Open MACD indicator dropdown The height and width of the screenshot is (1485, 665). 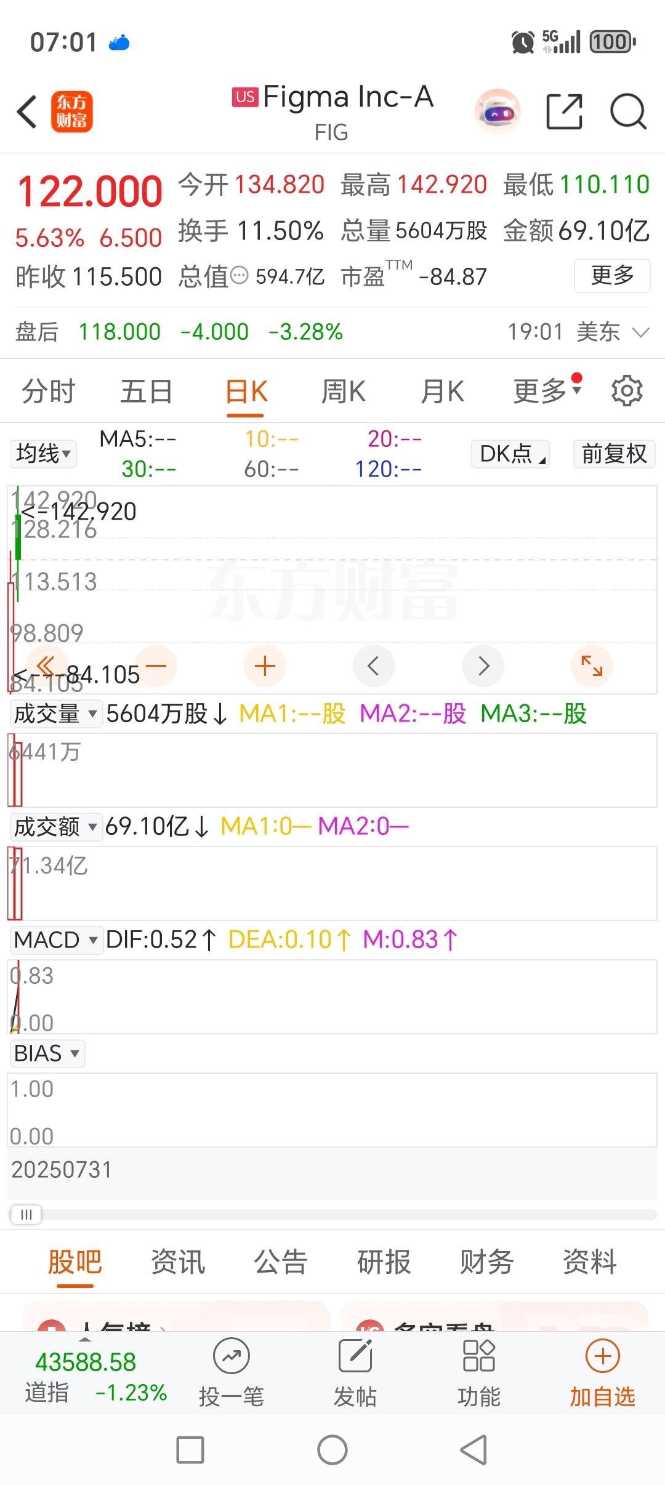tap(56, 940)
